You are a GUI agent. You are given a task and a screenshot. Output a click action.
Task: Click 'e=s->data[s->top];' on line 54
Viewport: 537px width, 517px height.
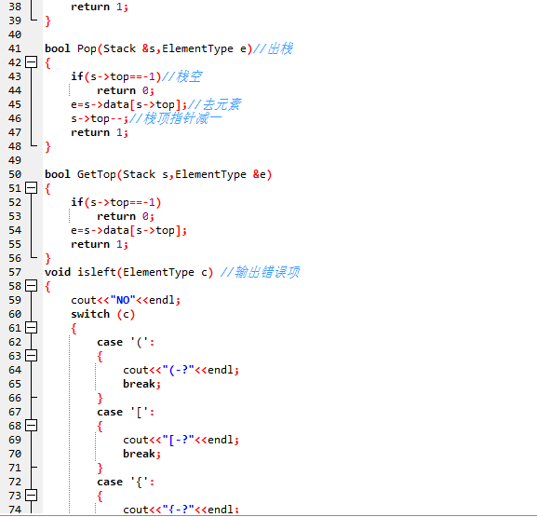(x=128, y=230)
